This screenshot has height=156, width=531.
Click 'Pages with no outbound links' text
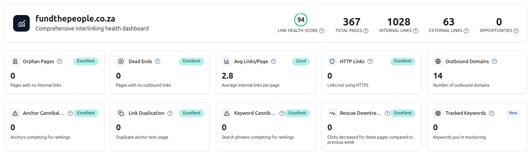coord(144,85)
